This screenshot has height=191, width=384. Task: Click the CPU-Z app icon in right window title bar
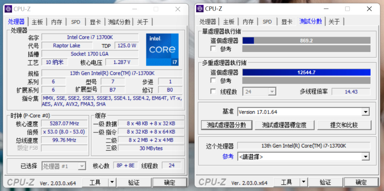(x=200, y=9)
